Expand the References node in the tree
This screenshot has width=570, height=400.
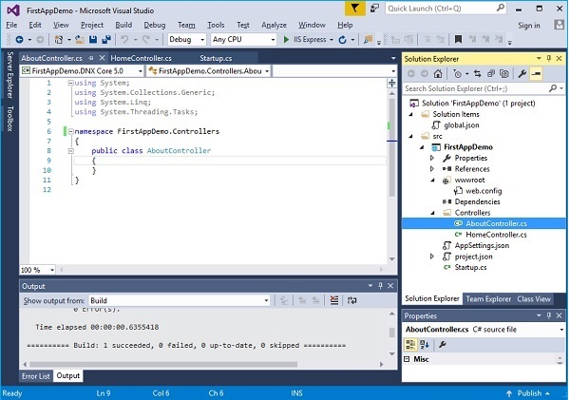click(432, 168)
